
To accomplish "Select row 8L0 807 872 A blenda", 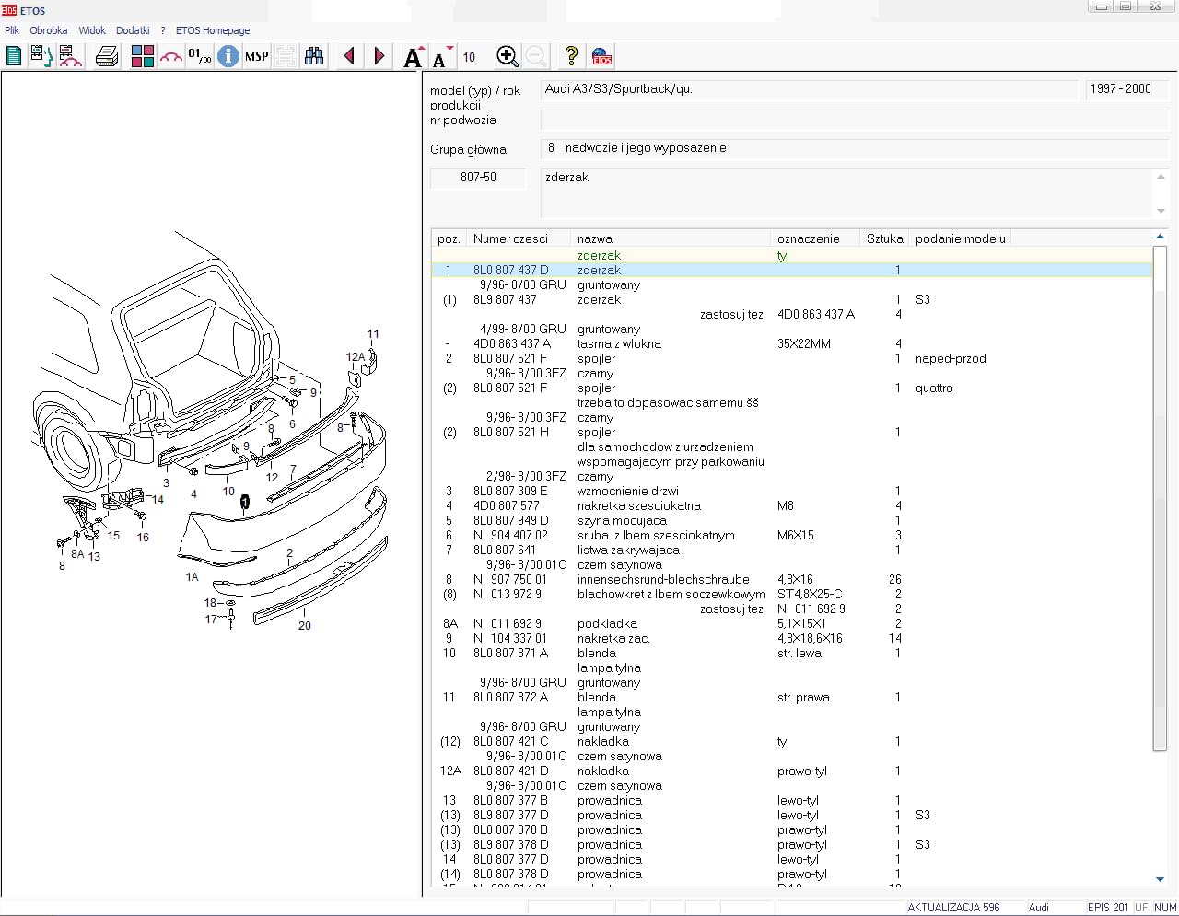I will tap(792, 698).
